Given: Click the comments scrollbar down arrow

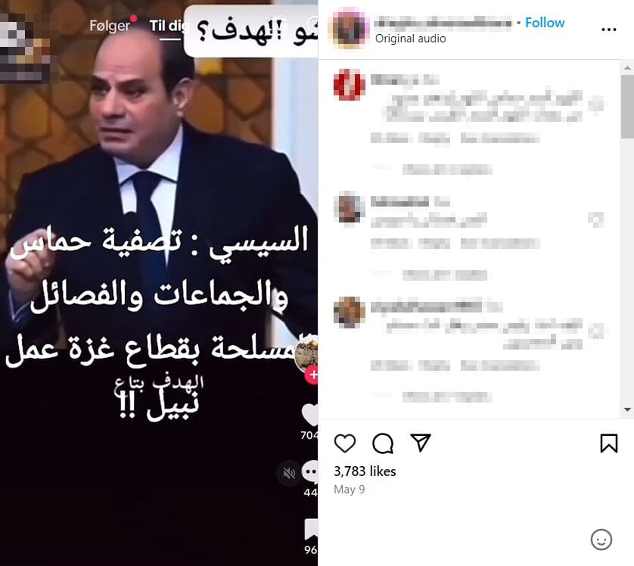Looking at the screenshot, I should click(x=627, y=409).
